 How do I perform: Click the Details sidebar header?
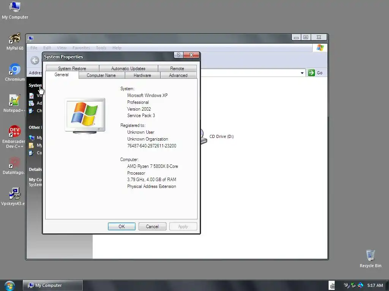pos(35,169)
